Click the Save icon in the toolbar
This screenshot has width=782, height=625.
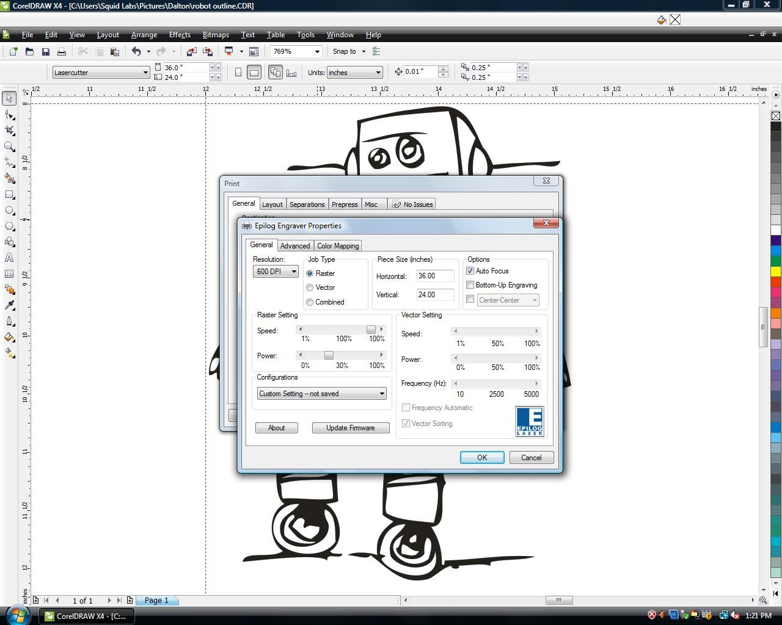click(x=45, y=52)
